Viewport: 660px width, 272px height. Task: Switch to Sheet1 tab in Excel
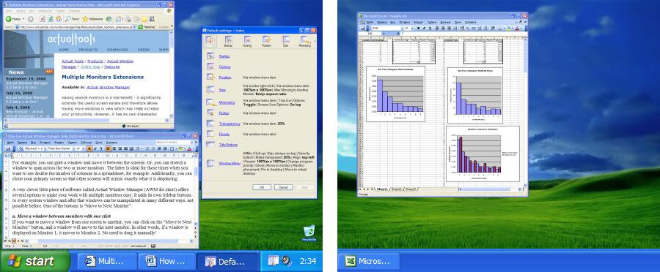382,189
